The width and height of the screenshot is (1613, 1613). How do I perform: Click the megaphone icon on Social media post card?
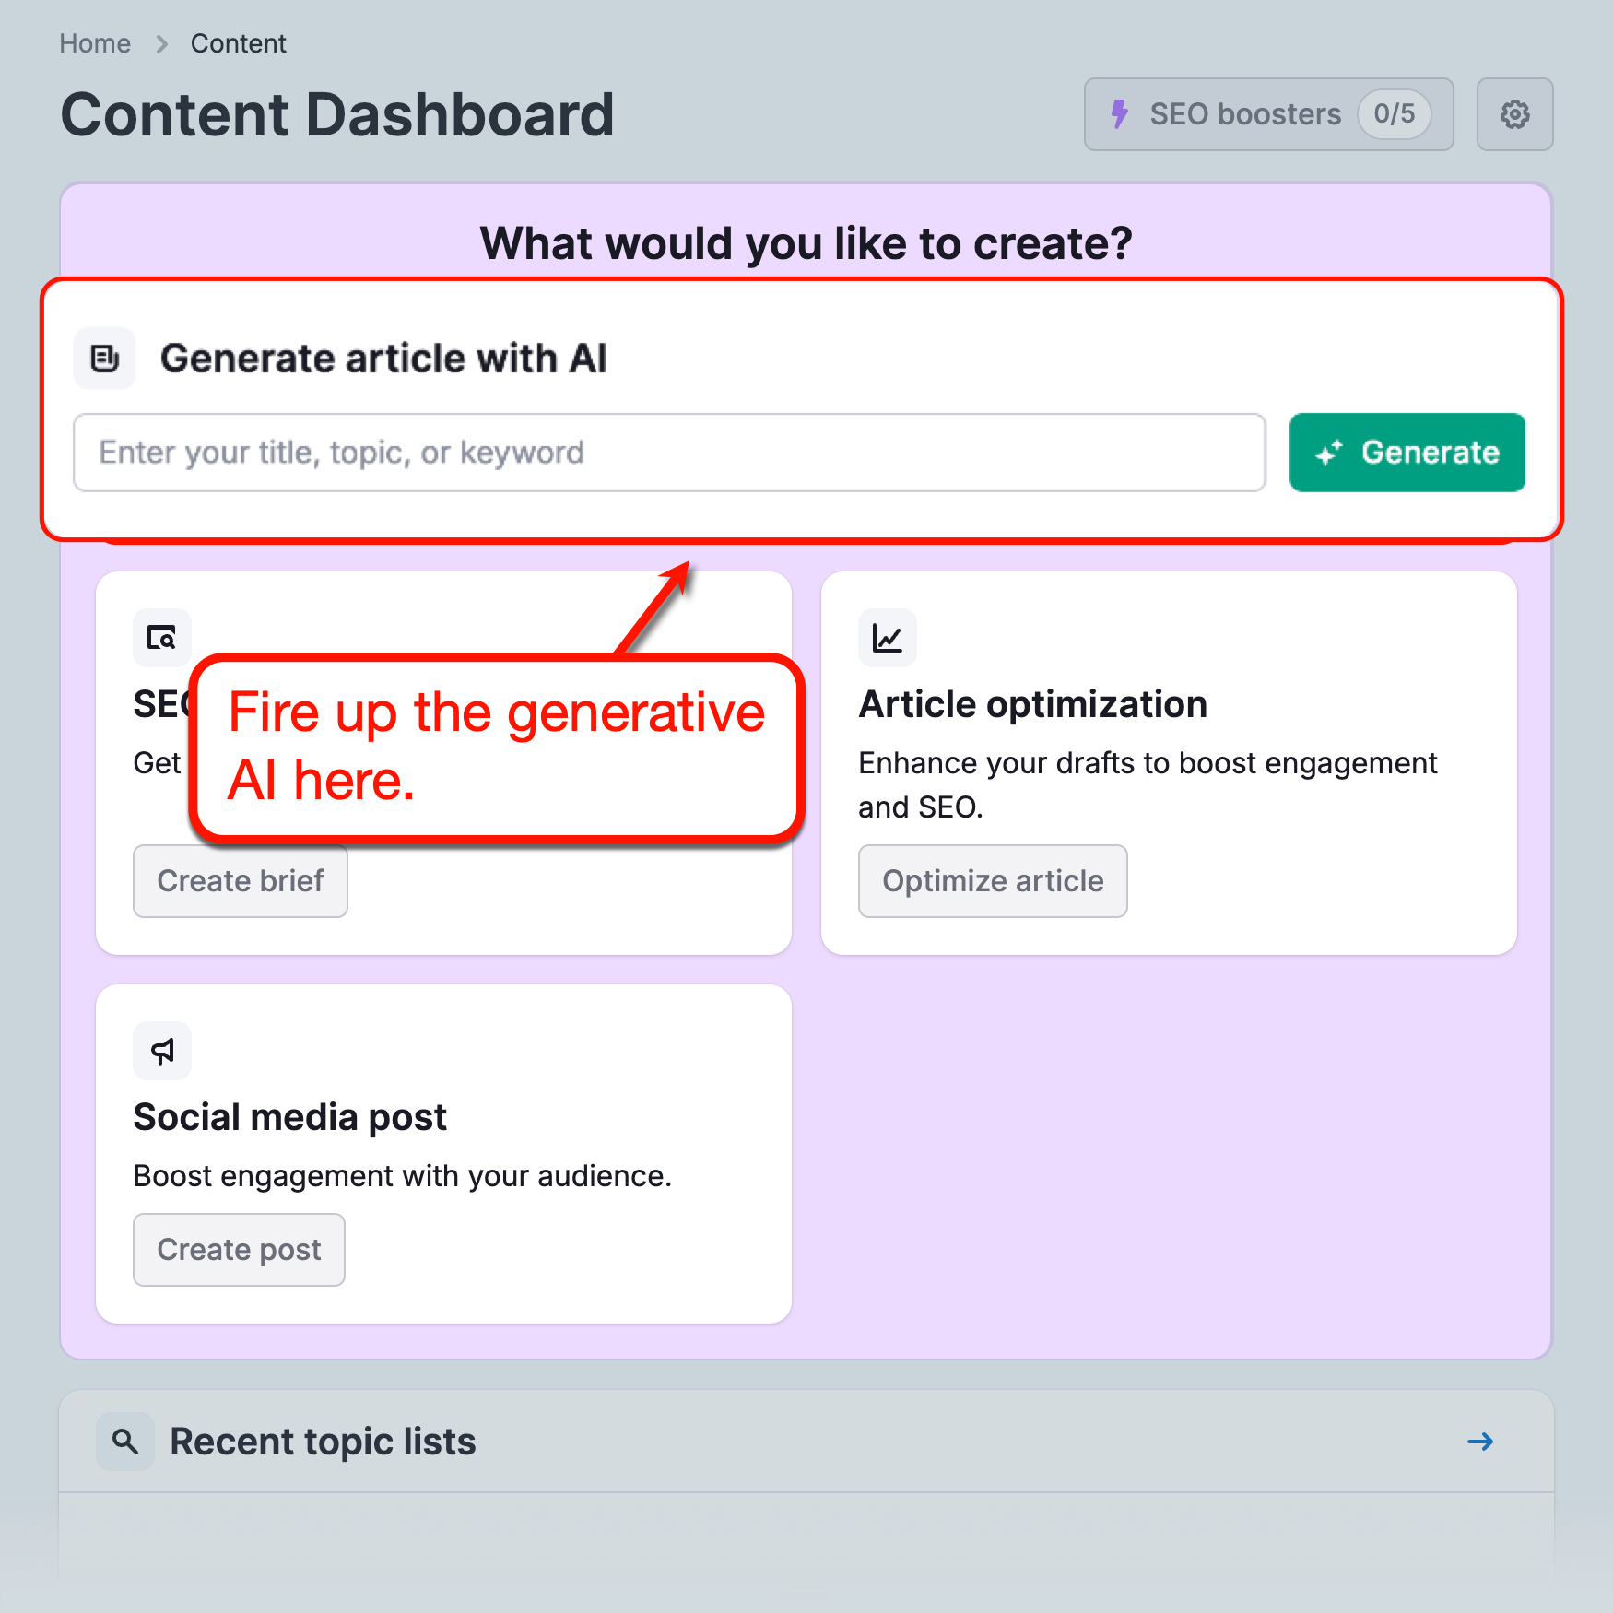point(161,1051)
